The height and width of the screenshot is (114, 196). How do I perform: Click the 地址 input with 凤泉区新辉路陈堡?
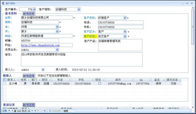tap(47, 36)
